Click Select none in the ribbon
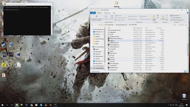 coord(176,18)
